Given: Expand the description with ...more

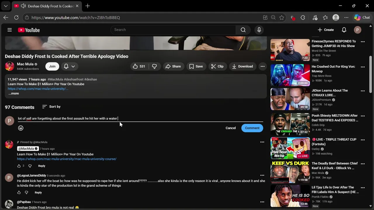Looking at the screenshot, I should 13,93.
